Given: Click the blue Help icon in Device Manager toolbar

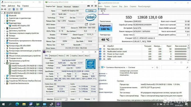Looking at the screenshot, I should pos(14,9).
